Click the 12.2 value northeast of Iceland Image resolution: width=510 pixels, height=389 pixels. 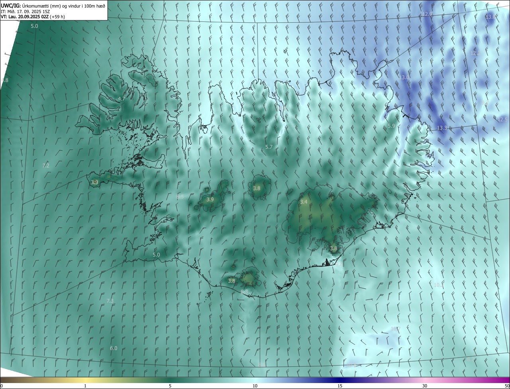(x=475, y=53)
